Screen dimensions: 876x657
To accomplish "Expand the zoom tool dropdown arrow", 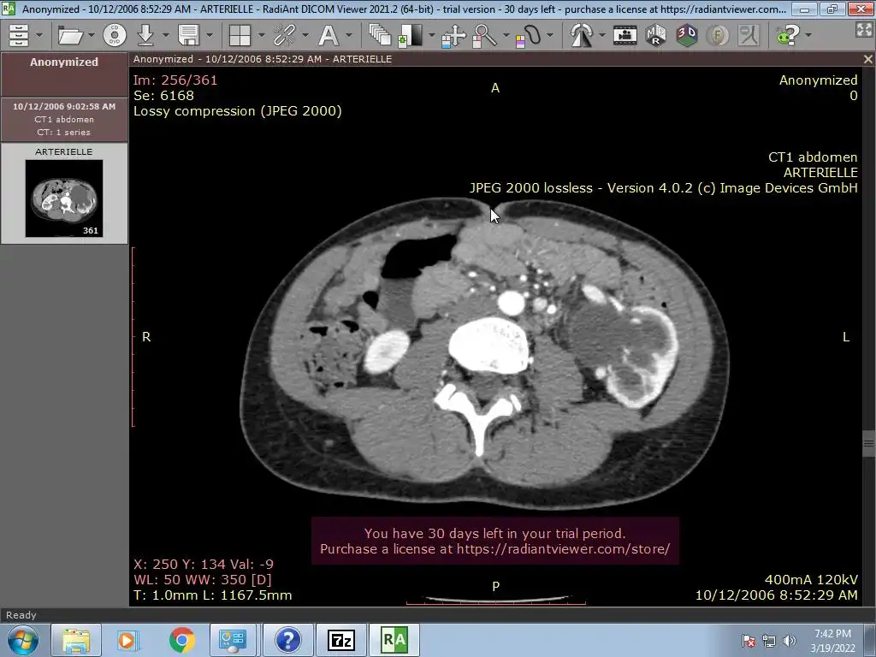I will pos(506,35).
